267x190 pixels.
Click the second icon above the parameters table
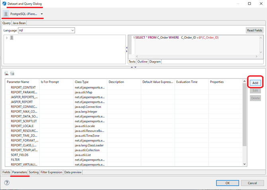pyautogui.click(x=12, y=73)
